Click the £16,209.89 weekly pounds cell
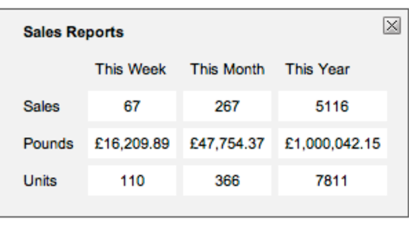This screenshot has width=409, height=230. pos(132,143)
